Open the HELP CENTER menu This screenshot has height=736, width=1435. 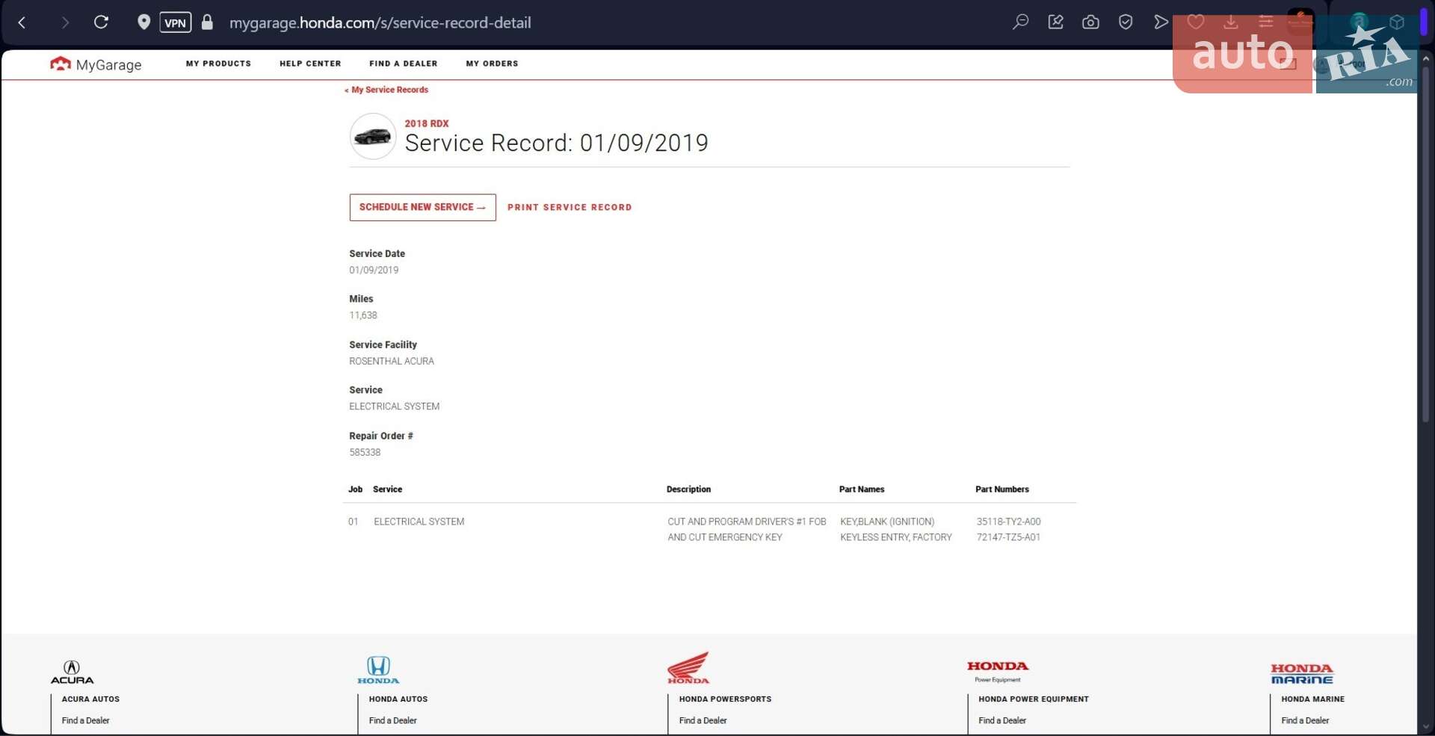tap(310, 64)
